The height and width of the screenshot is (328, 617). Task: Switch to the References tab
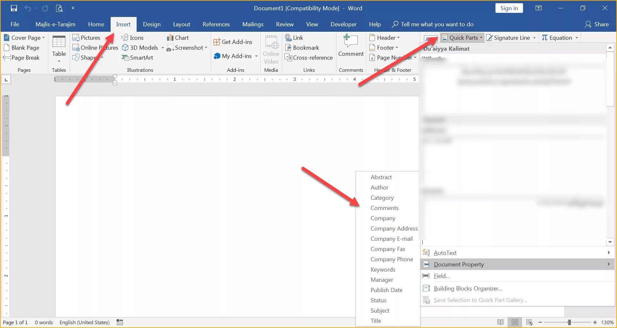tap(216, 24)
